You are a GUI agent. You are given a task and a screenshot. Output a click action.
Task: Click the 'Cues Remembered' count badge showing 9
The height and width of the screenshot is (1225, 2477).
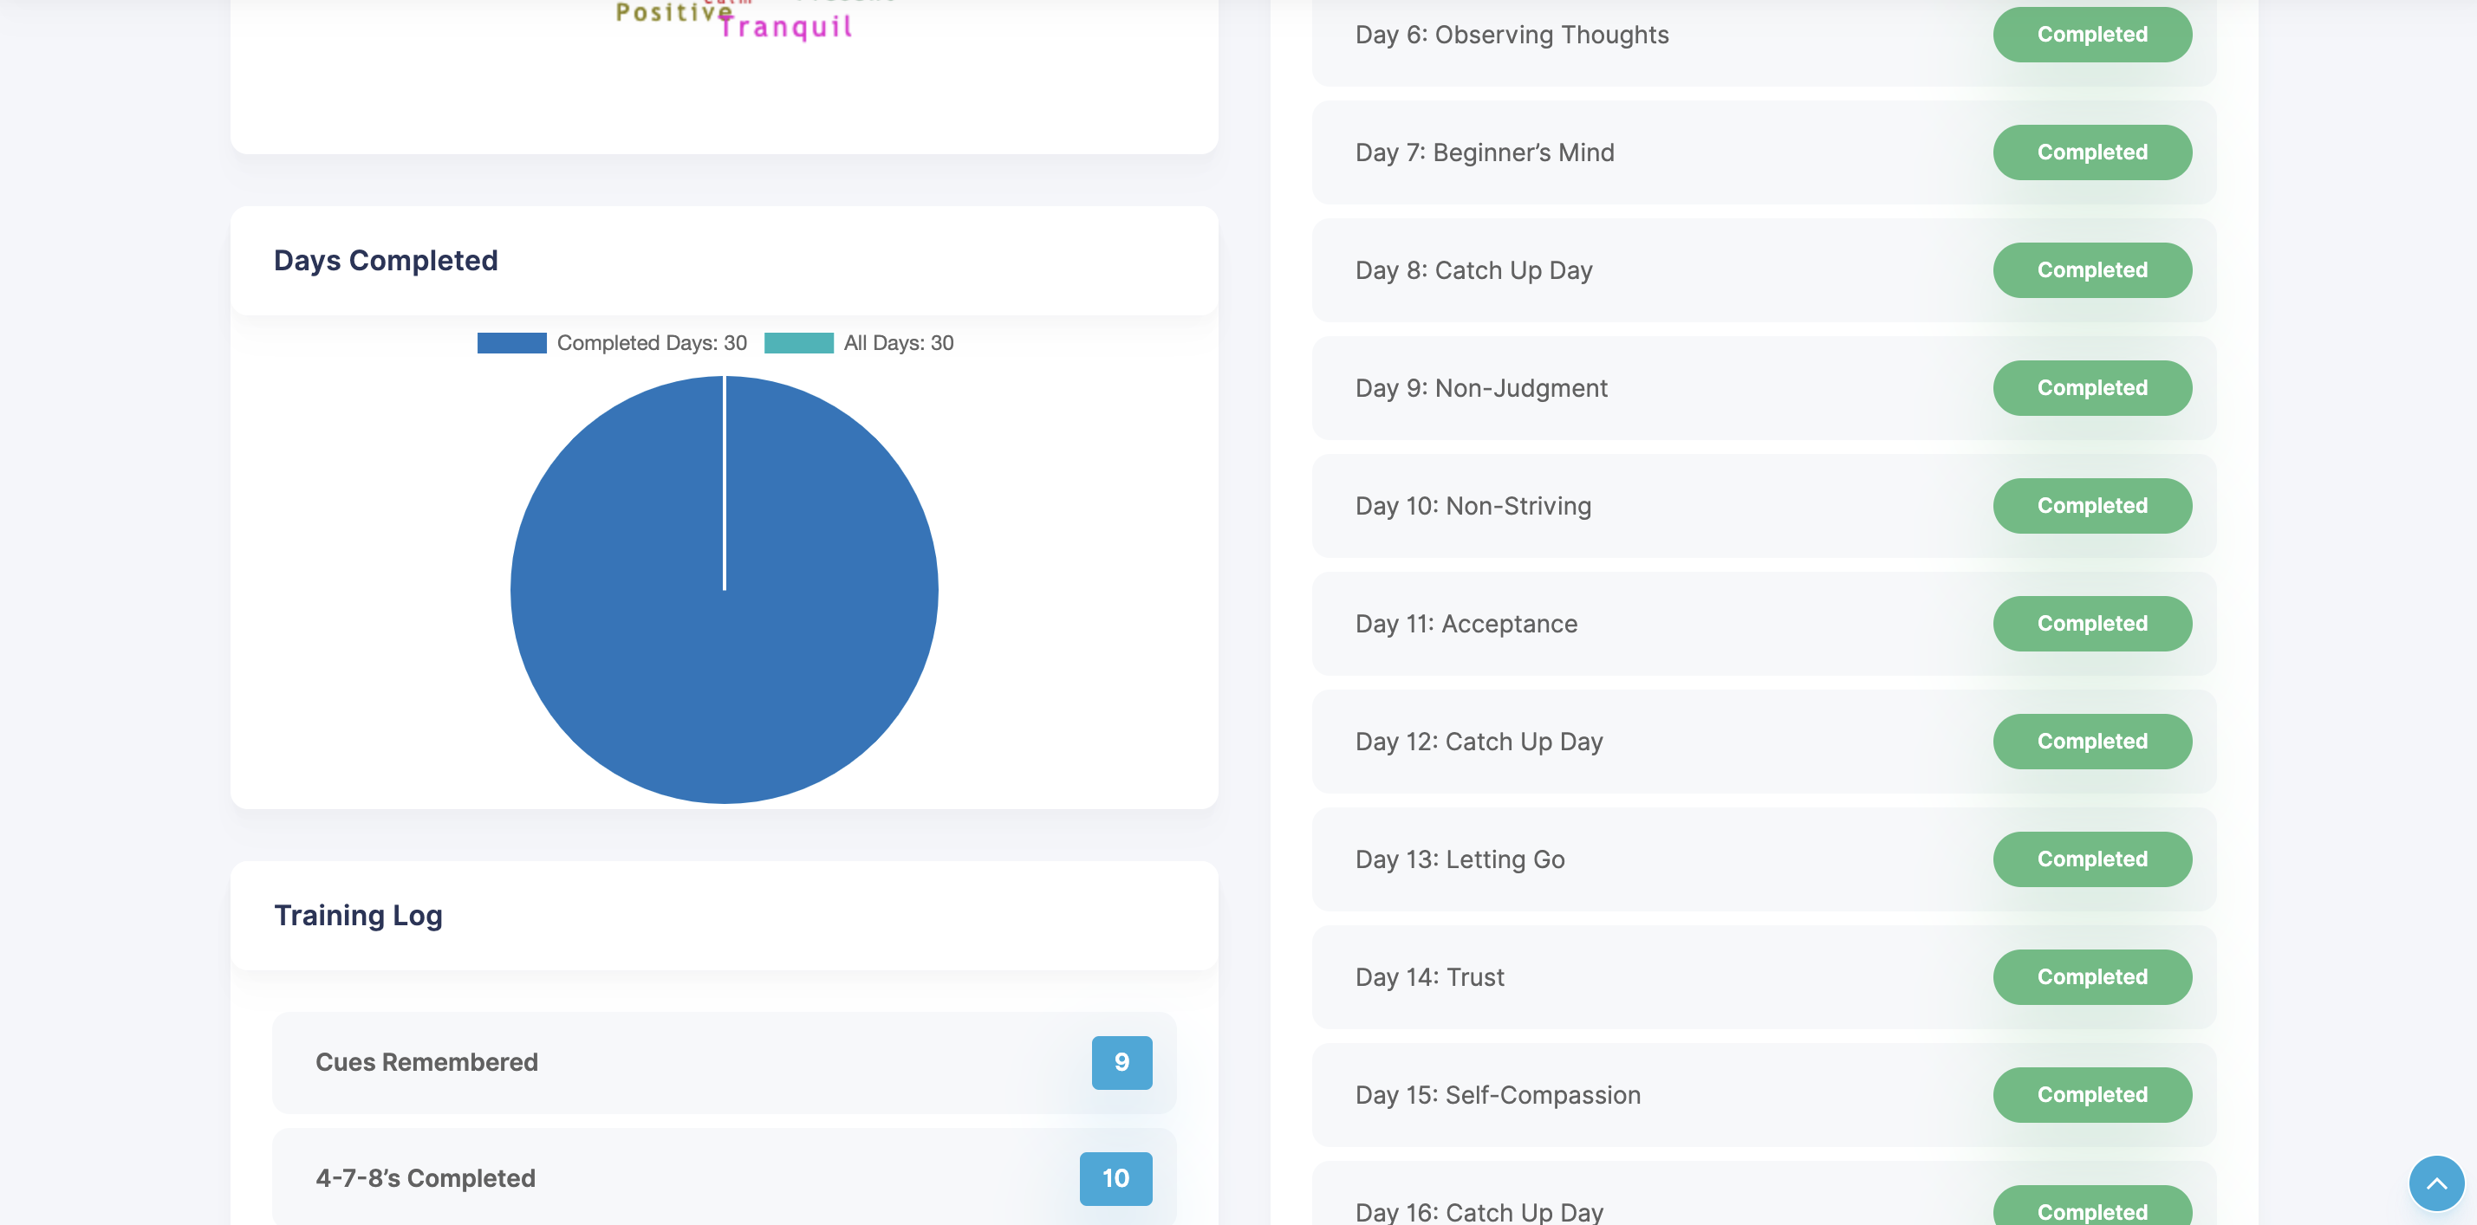[x=1121, y=1062]
